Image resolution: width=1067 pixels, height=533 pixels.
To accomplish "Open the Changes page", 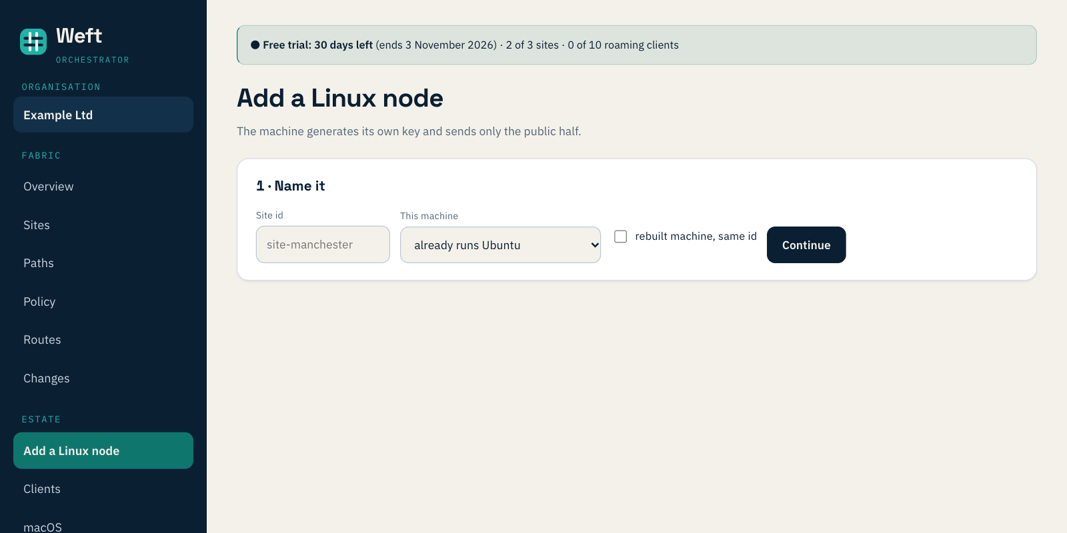I will click(x=103, y=378).
